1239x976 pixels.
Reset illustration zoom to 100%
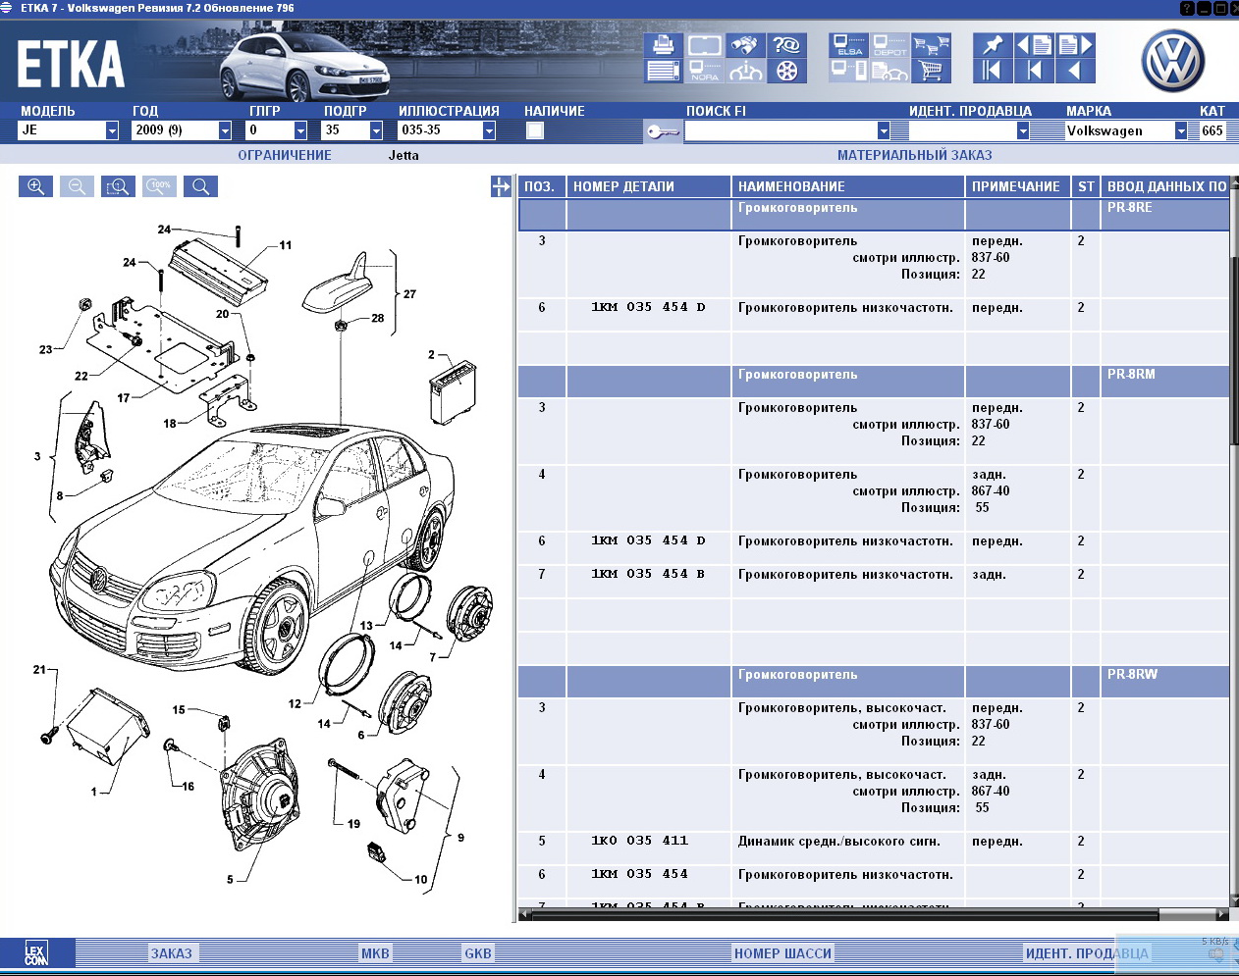[159, 186]
